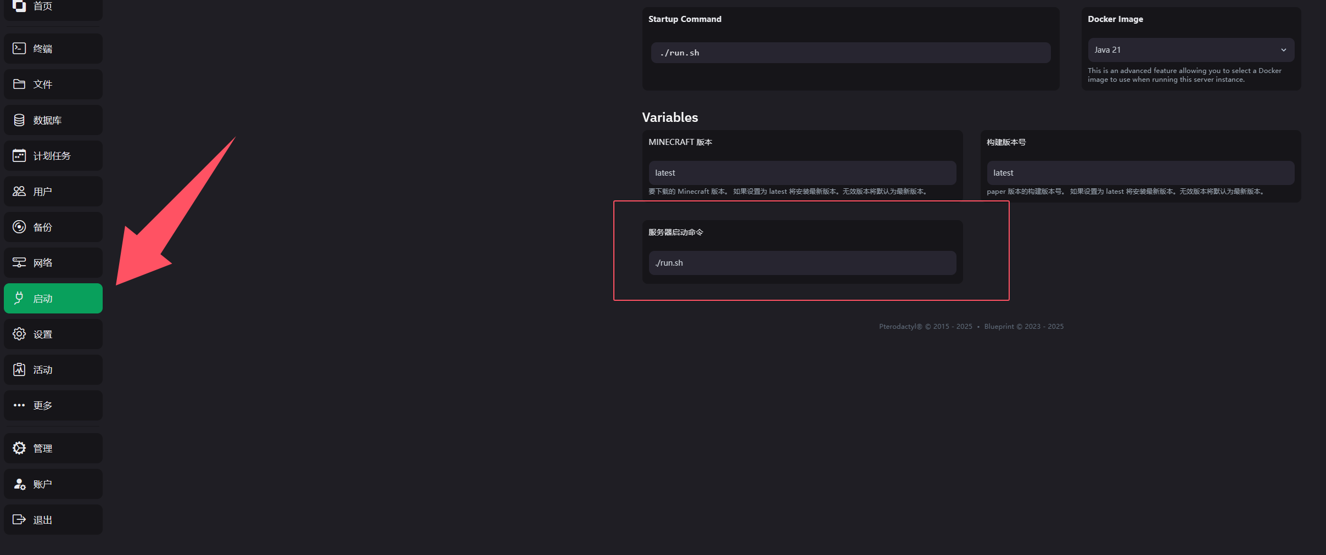The width and height of the screenshot is (1326, 555).
Task: Select 设置 menu label
Action: pyautogui.click(x=43, y=334)
